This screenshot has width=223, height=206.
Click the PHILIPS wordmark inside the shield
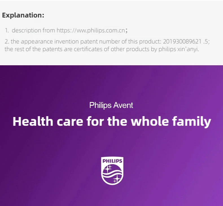coord(112,161)
